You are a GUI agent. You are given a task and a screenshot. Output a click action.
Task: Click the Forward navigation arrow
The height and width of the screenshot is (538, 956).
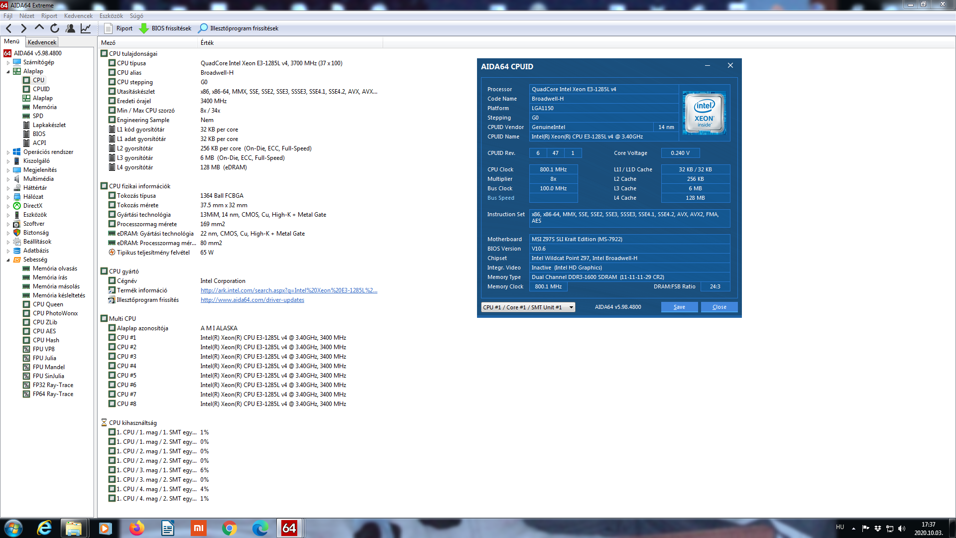pos(23,28)
